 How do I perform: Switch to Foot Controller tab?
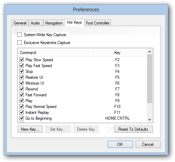click(98, 23)
